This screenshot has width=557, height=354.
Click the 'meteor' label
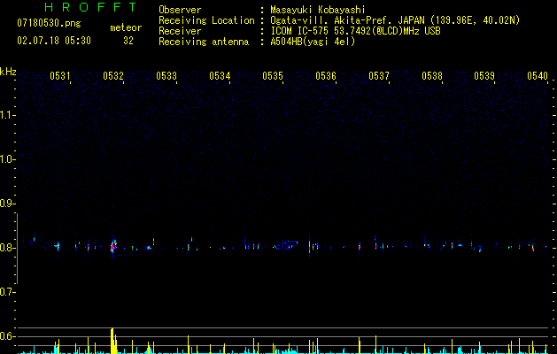click(126, 27)
